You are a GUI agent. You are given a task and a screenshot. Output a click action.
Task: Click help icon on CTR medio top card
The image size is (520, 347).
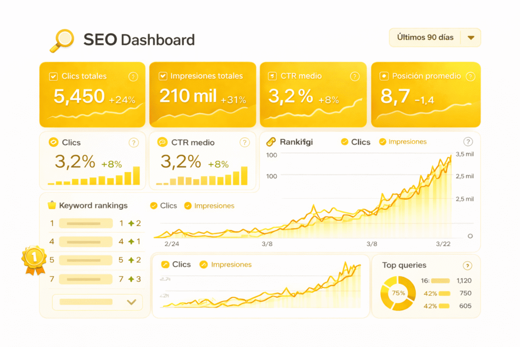(x=354, y=76)
